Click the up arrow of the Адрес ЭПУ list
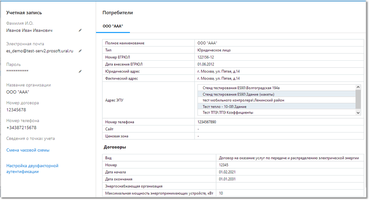Viewport: 369px width, 200px height. point(358,87)
